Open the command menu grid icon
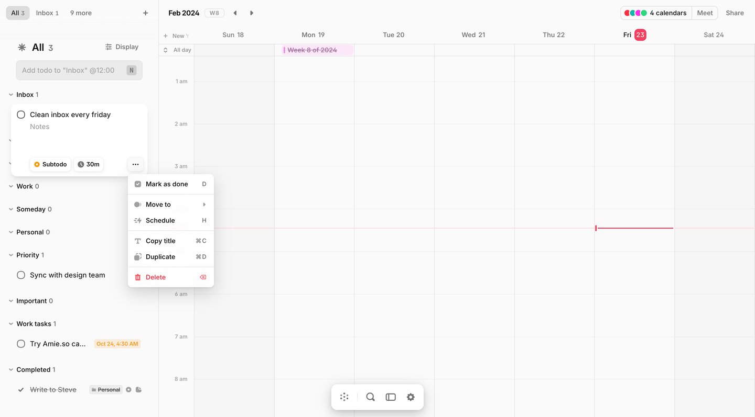This screenshot has width=755, height=417. point(344,397)
